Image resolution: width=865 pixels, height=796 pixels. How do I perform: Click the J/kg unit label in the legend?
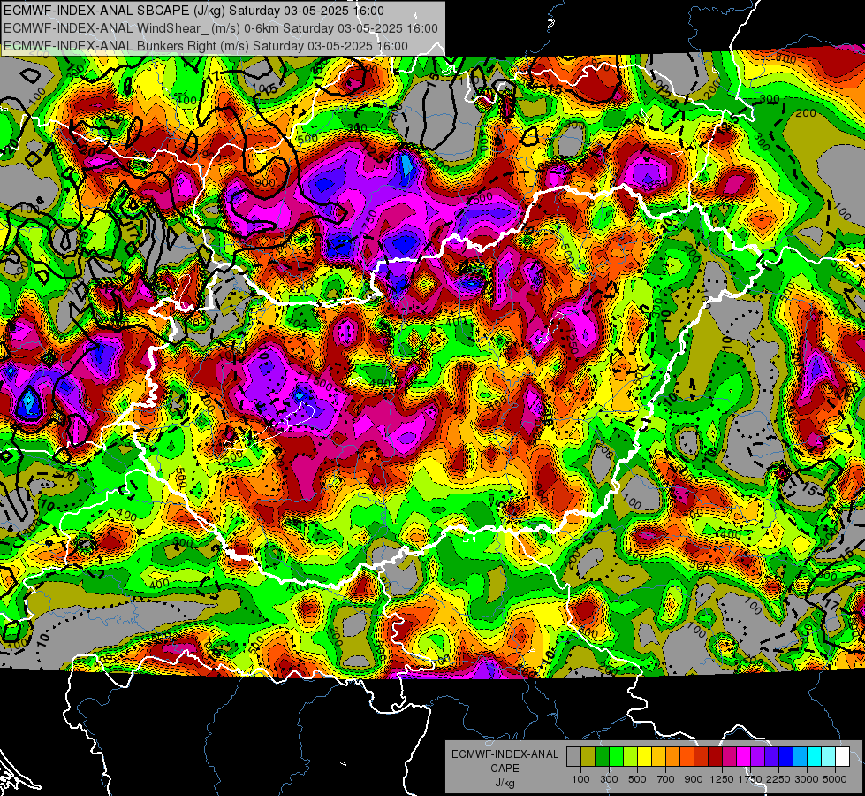tap(505, 783)
